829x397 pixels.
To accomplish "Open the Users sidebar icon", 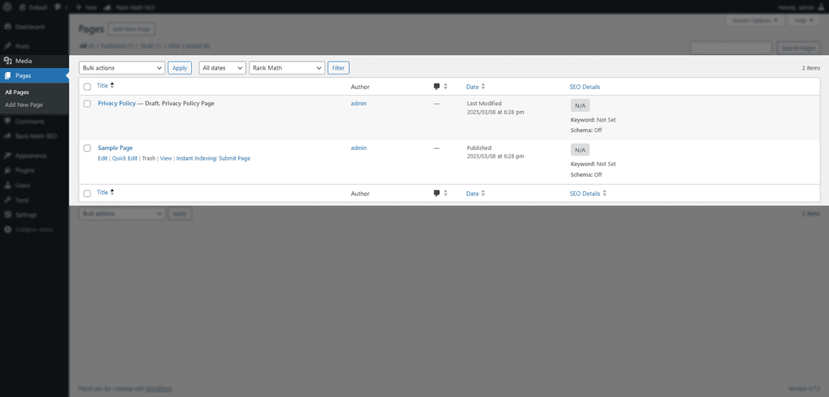I will 8,186.
